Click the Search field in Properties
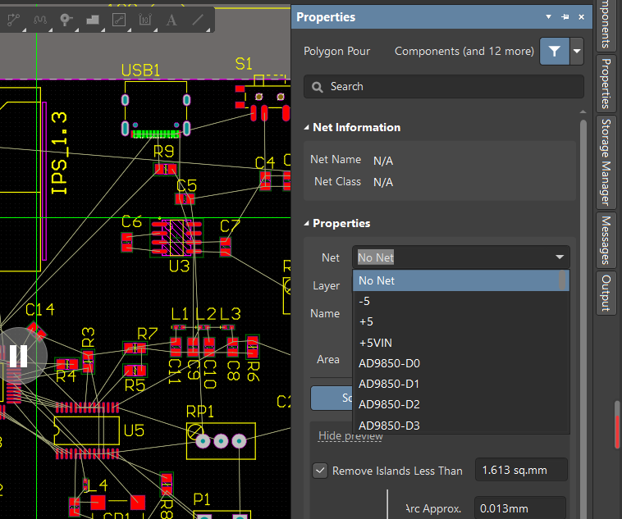The height and width of the screenshot is (519, 622). tap(443, 86)
